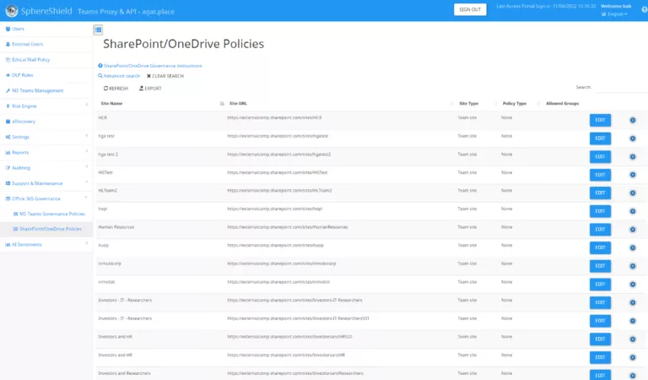Click the eDiscovery sidebar icon
Image resolution: width=648 pixels, height=380 pixels.
[x=8, y=122]
